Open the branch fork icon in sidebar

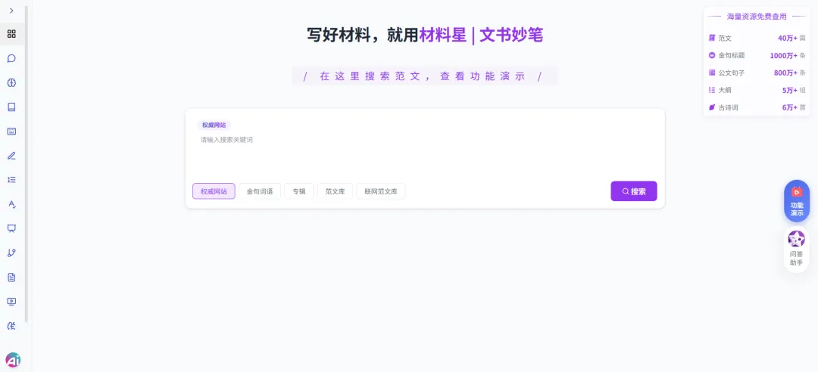coord(11,253)
